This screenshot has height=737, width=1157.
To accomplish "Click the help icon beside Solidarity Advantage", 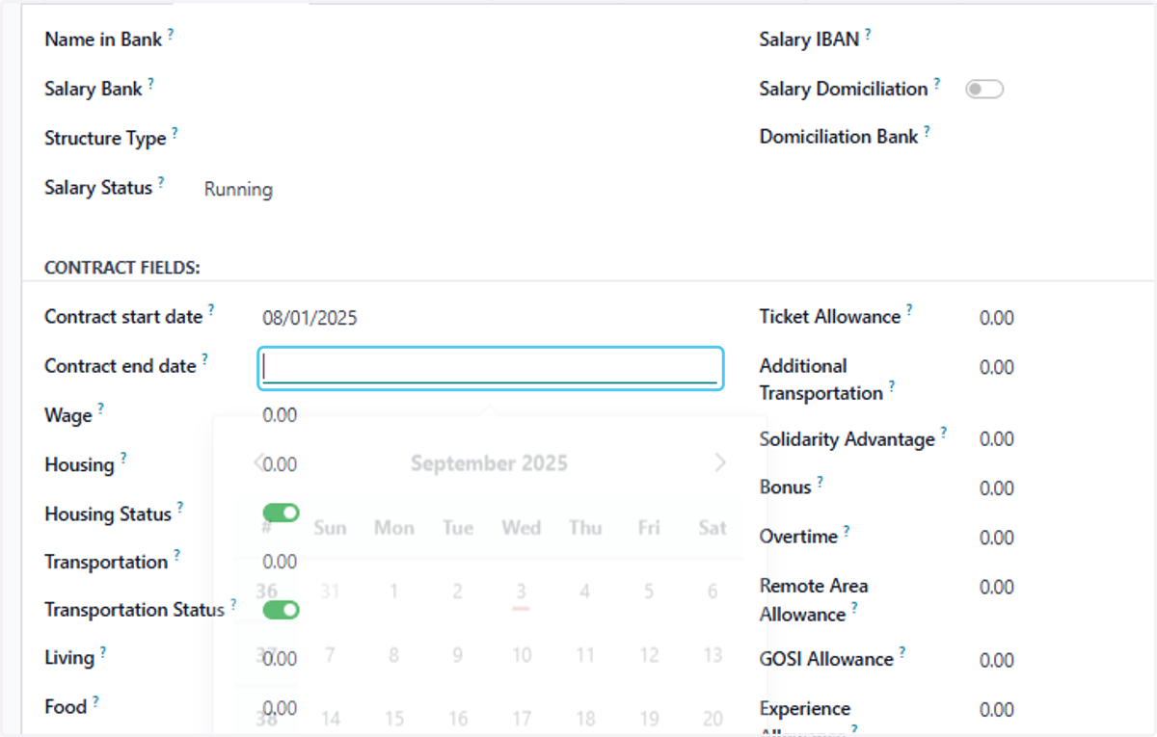I will pyautogui.click(x=943, y=434).
